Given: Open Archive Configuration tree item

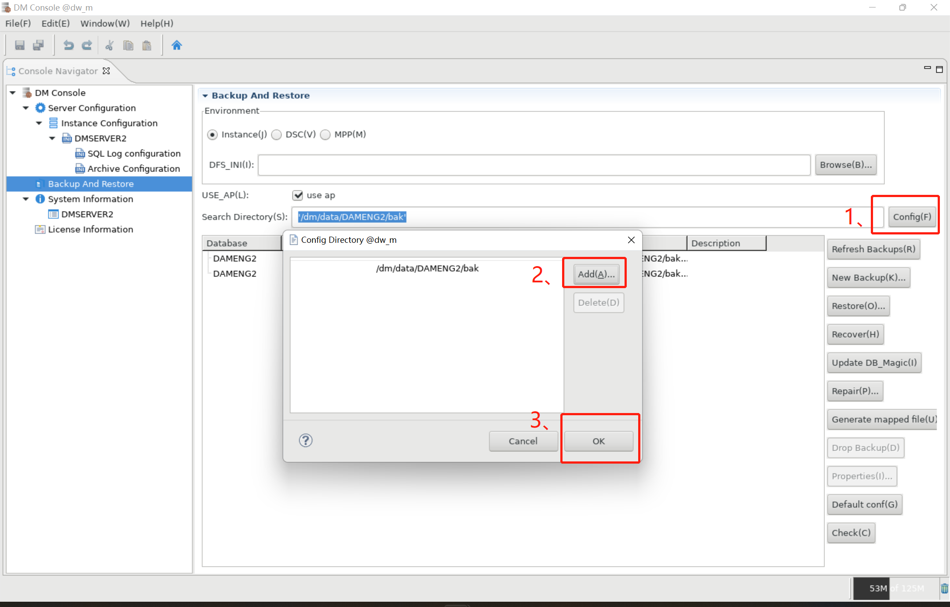Looking at the screenshot, I should pos(134,168).
